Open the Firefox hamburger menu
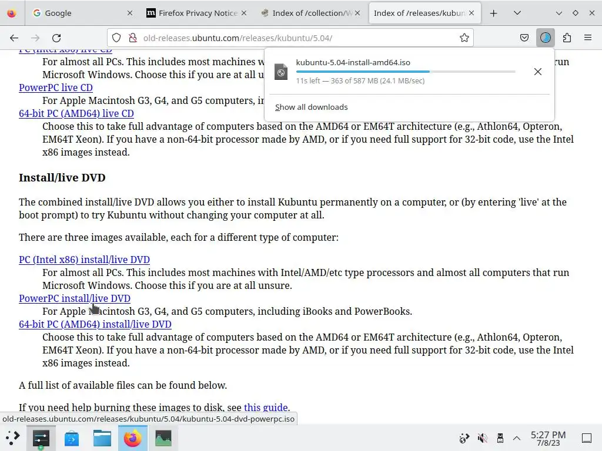 588,38
